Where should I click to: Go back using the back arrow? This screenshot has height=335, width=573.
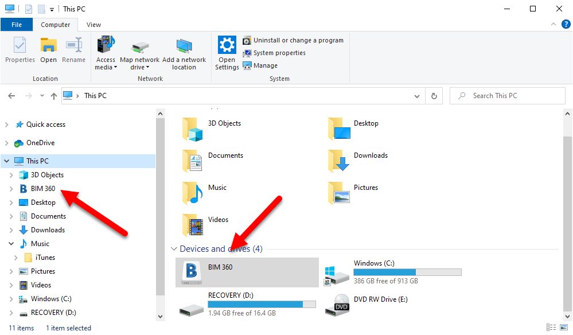pyautogui.click(x=11, y=96)
